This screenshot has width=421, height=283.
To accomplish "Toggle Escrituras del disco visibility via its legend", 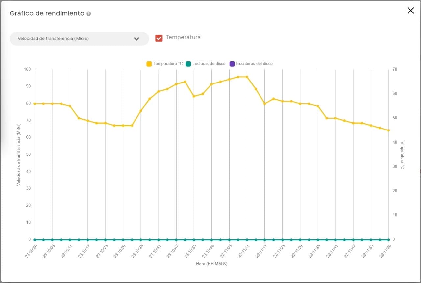I will pyautogui.click(x=232, y=63).
